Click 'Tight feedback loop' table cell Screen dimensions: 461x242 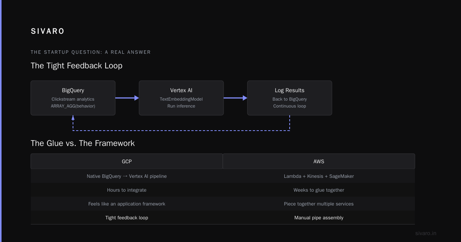127,217
